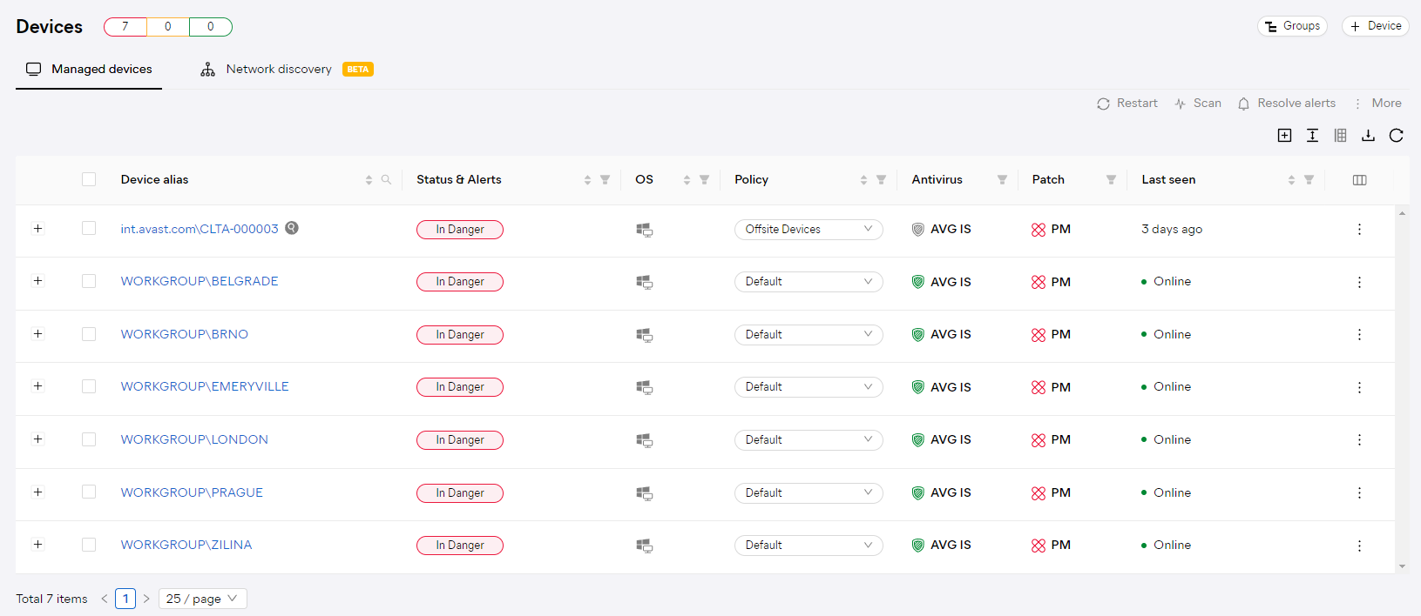This screenshot has width=1421, height=616.
Task: Select the EMERYVILLE device checkbox
Action: (x=89, y=386)
